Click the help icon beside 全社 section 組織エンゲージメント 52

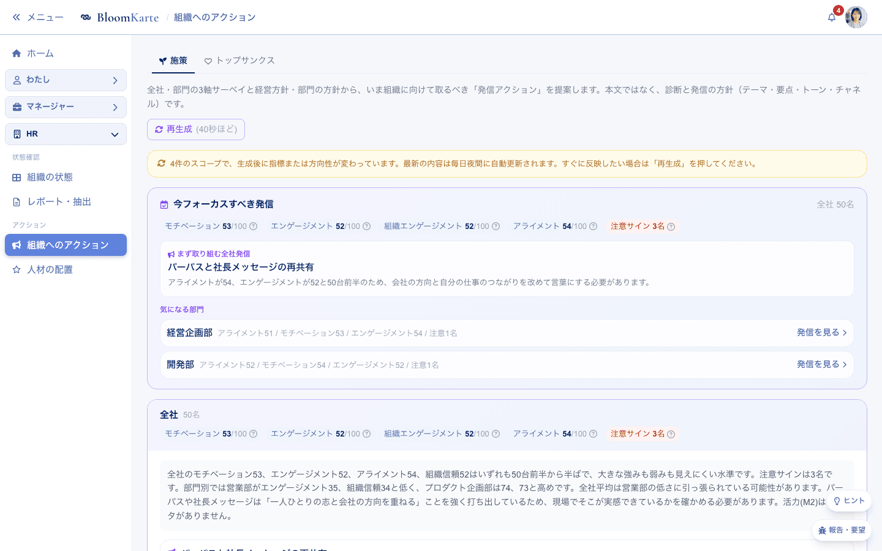pyautogui.click(x=496, y=434)
